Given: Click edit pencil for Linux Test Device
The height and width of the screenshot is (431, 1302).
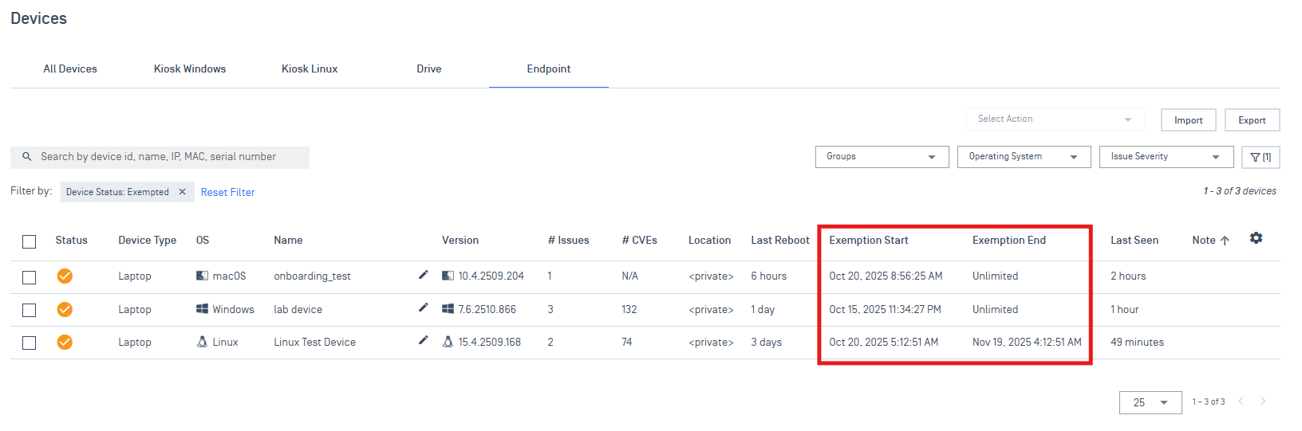Looking at the screenshot, I should 423,341.
